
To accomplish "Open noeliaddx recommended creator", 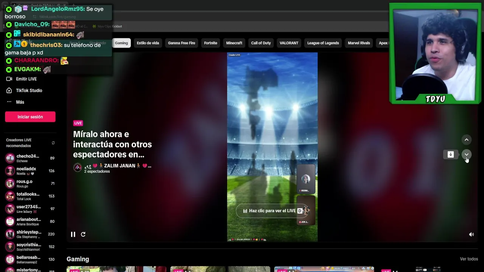I will (30, 171).
